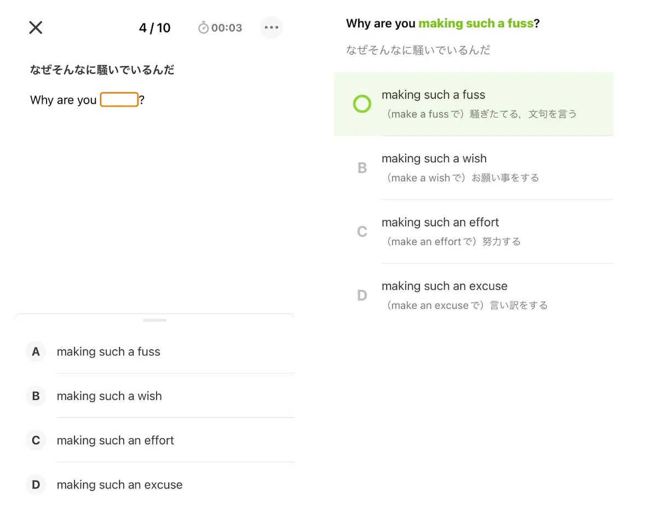Open result row D 'making such an excuse'

click(x=474, y=295)
